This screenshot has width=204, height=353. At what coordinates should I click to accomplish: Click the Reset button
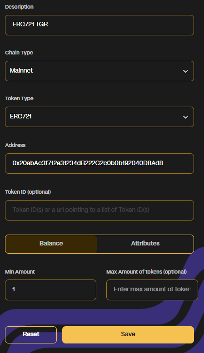pos(31,335)
